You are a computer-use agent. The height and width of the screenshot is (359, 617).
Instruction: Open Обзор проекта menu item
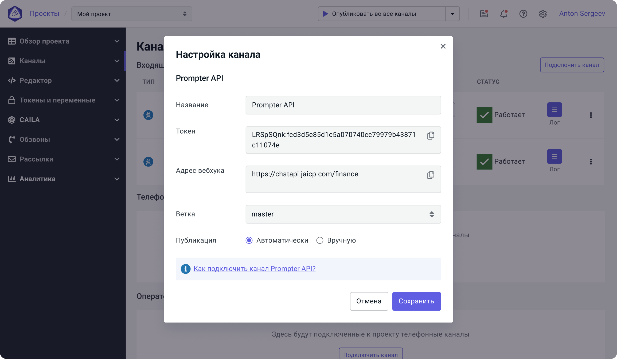pos(63,41)
